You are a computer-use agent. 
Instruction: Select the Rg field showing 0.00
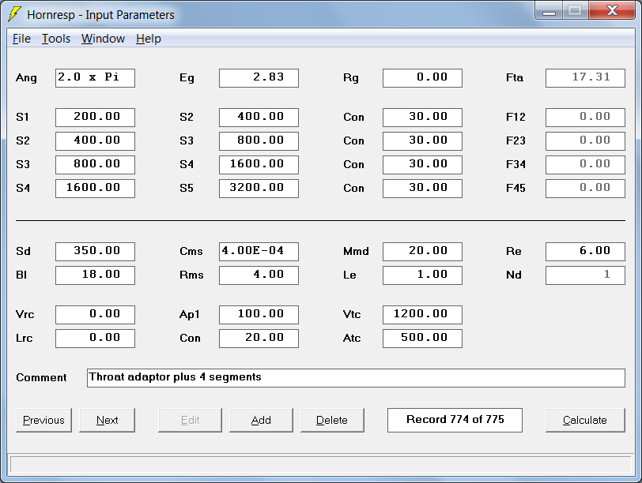click(422, 78)
